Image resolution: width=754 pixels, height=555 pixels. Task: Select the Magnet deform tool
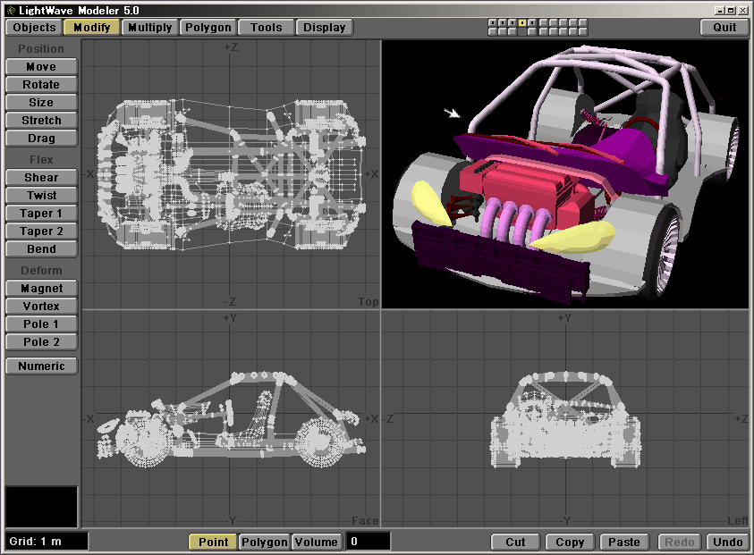click(41, 289)
